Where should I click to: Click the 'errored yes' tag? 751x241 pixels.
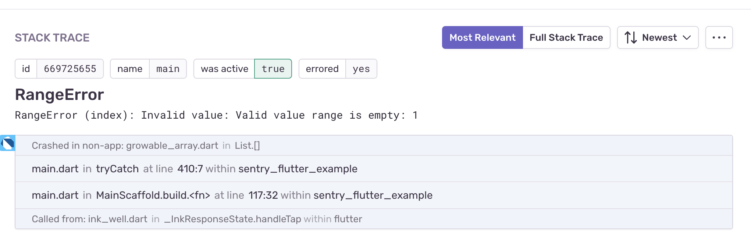(x=338, y=69)
